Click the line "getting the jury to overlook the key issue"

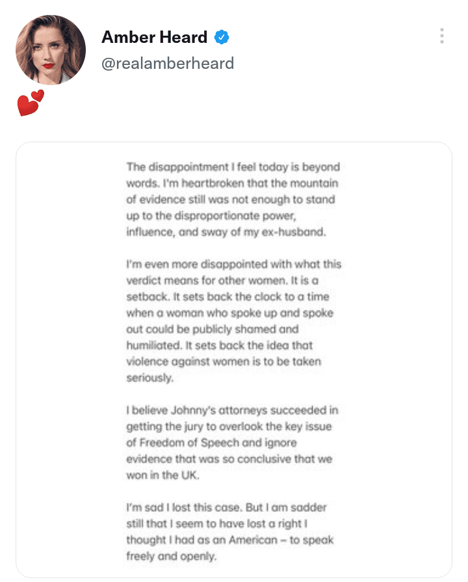pyautogui.click(x=232, y=427)
